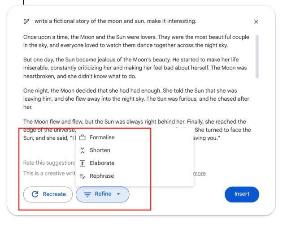Screen dimensions: 287x227
Task: Click the filter lines icon in Refine
Action: 87,194
